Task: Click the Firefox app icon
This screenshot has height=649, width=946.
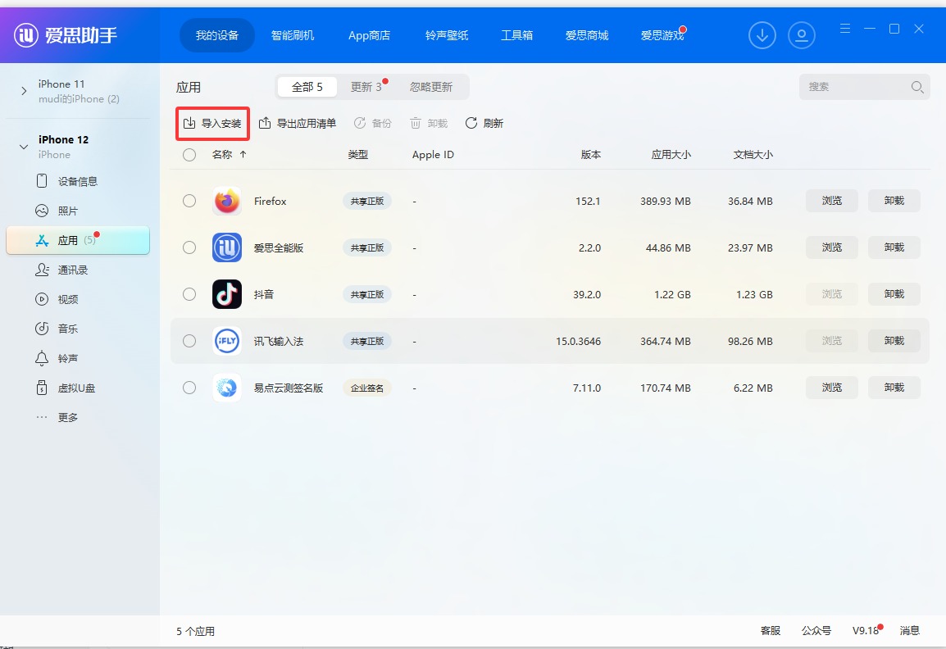Action: click(227, 201)
